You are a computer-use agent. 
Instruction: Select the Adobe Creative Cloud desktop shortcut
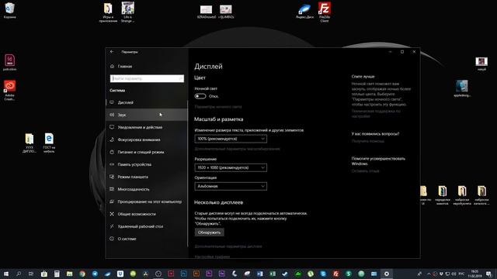click(x=9, y=91)
